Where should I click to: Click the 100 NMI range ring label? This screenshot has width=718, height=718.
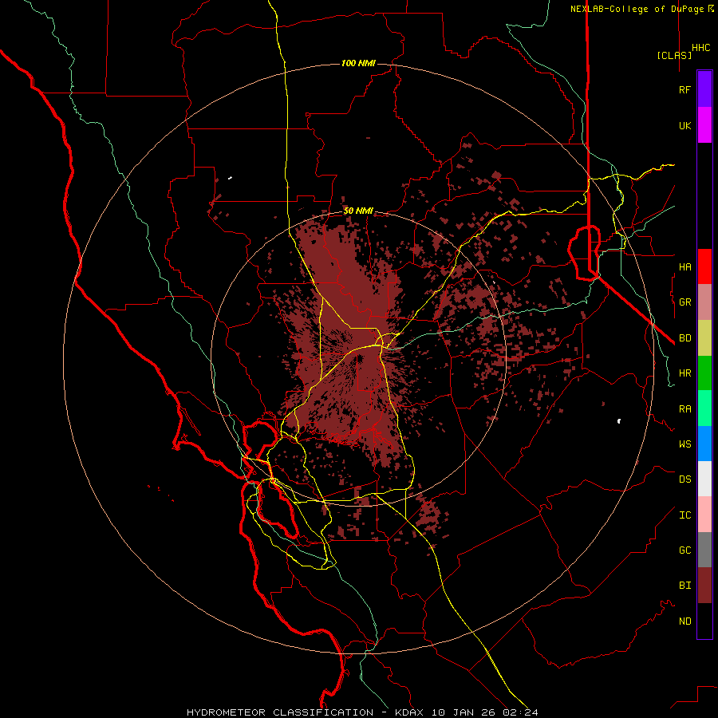pos(358,63)
